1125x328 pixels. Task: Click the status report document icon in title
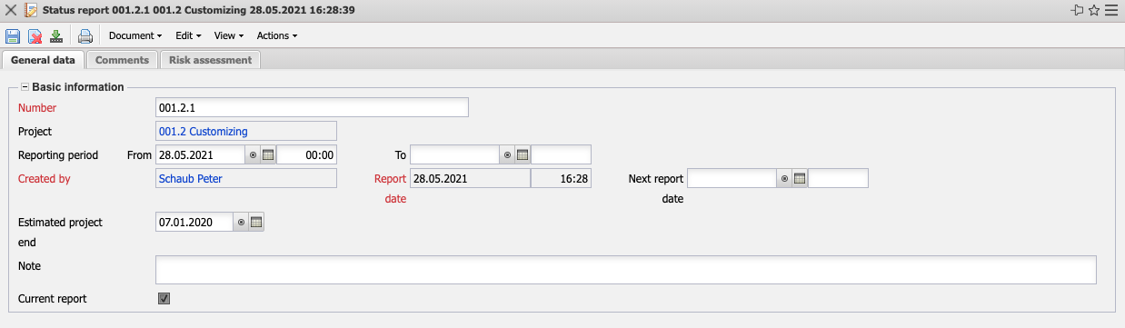(31, 11)
